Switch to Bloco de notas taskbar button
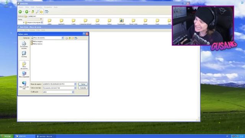This screenshot has width=245, height=138. click(46, 136)
